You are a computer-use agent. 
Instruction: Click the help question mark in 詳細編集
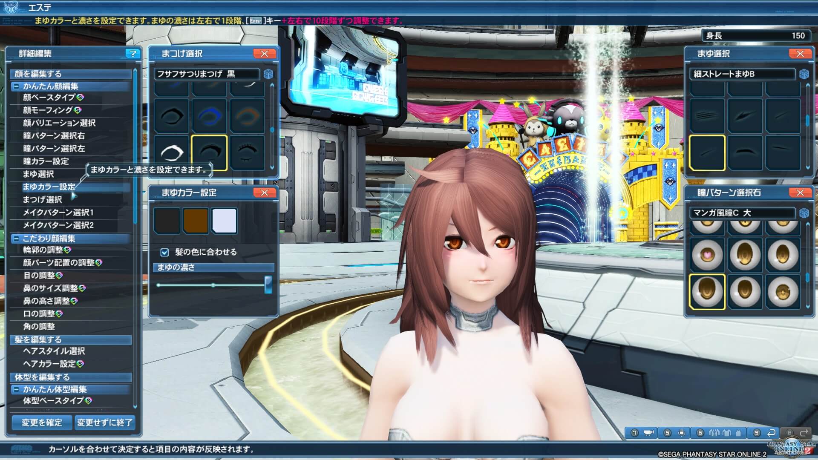132,54
